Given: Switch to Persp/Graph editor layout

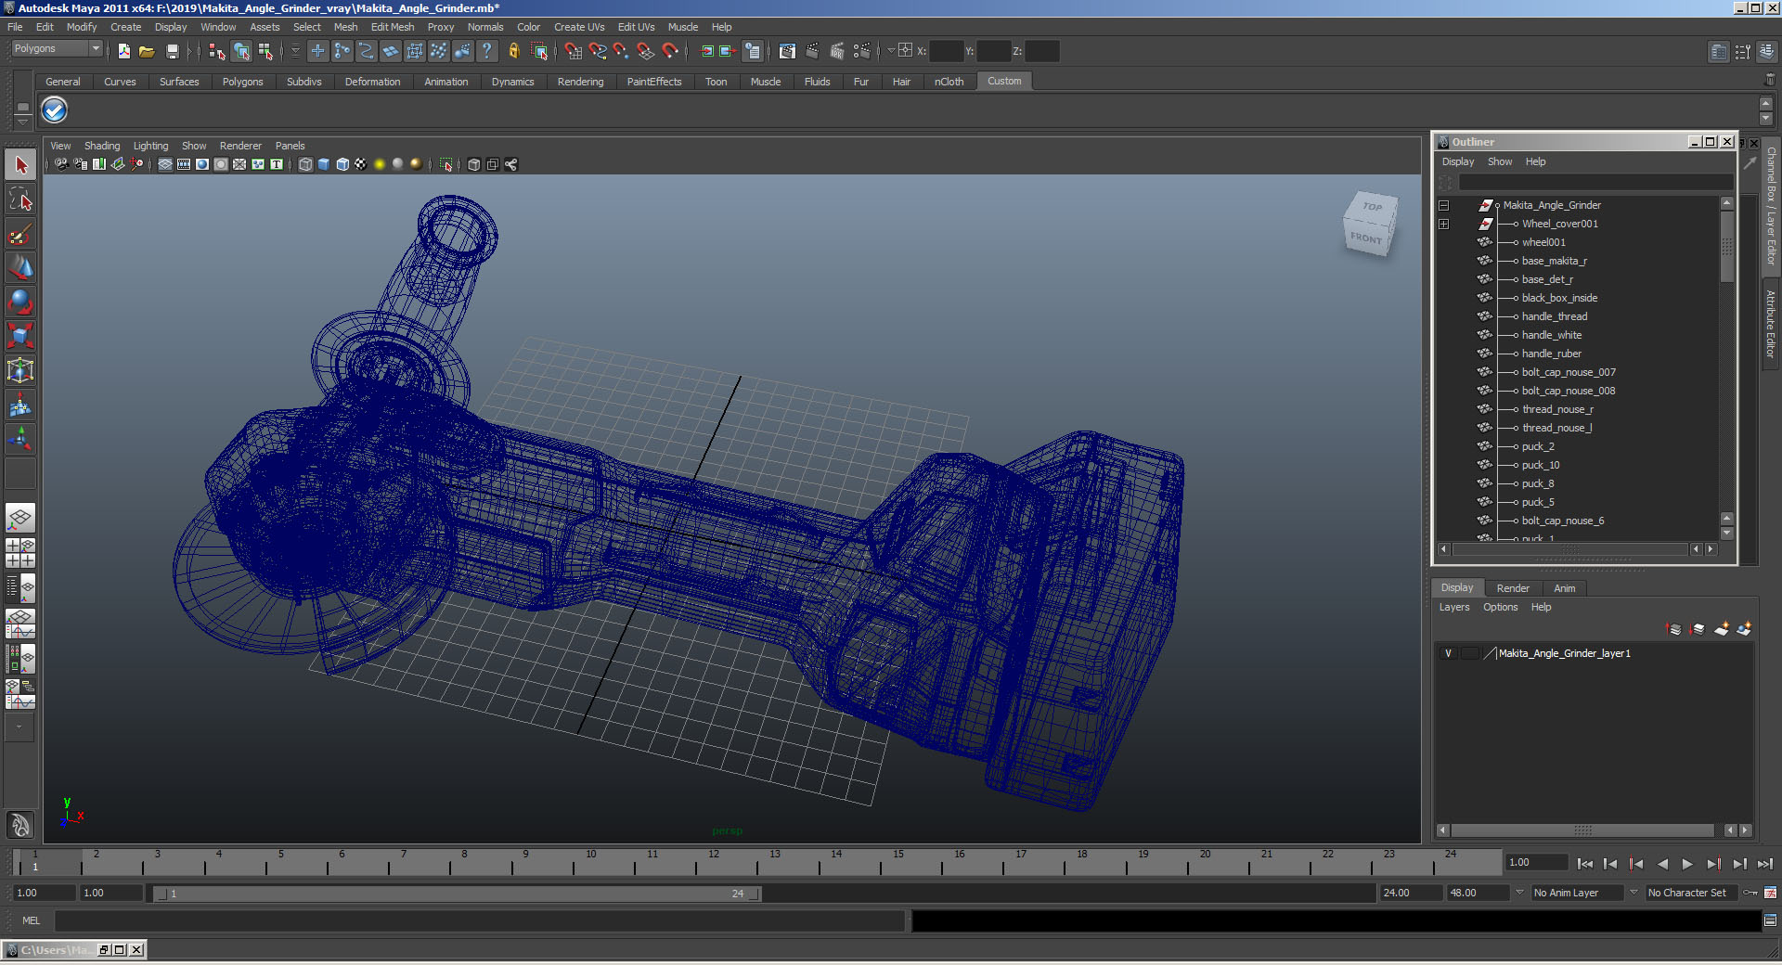Looking at the screenshot, I should click(x=20, y=624).
